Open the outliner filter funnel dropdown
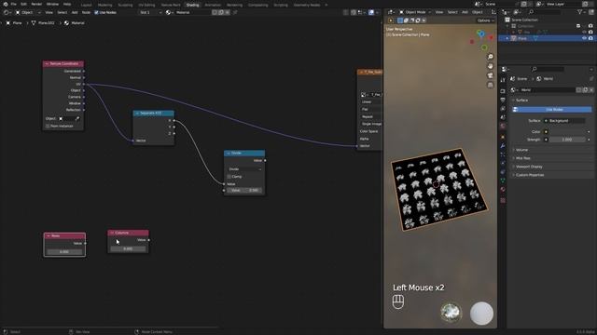The image size is (597, 335). tap(581, 12)
